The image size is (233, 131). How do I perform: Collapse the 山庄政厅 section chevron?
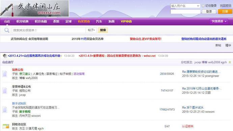(230, 62)
